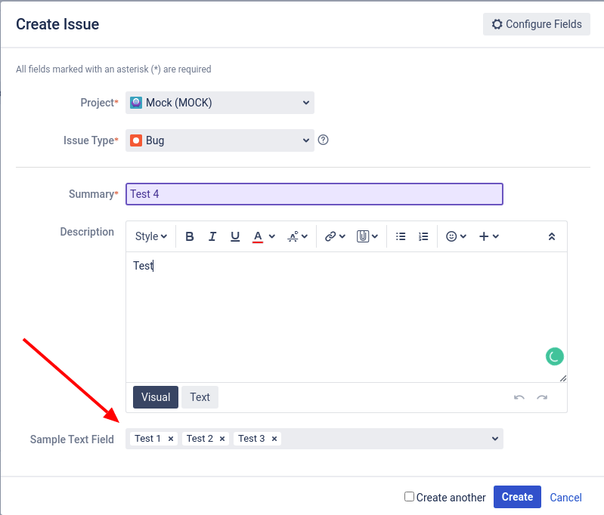Click the Summary field containing Test 4
The height and width of the screenshot is (515, 604).
pos(314,194)
